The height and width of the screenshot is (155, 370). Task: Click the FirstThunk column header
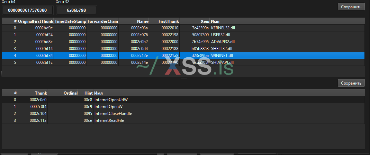[164, 21]
